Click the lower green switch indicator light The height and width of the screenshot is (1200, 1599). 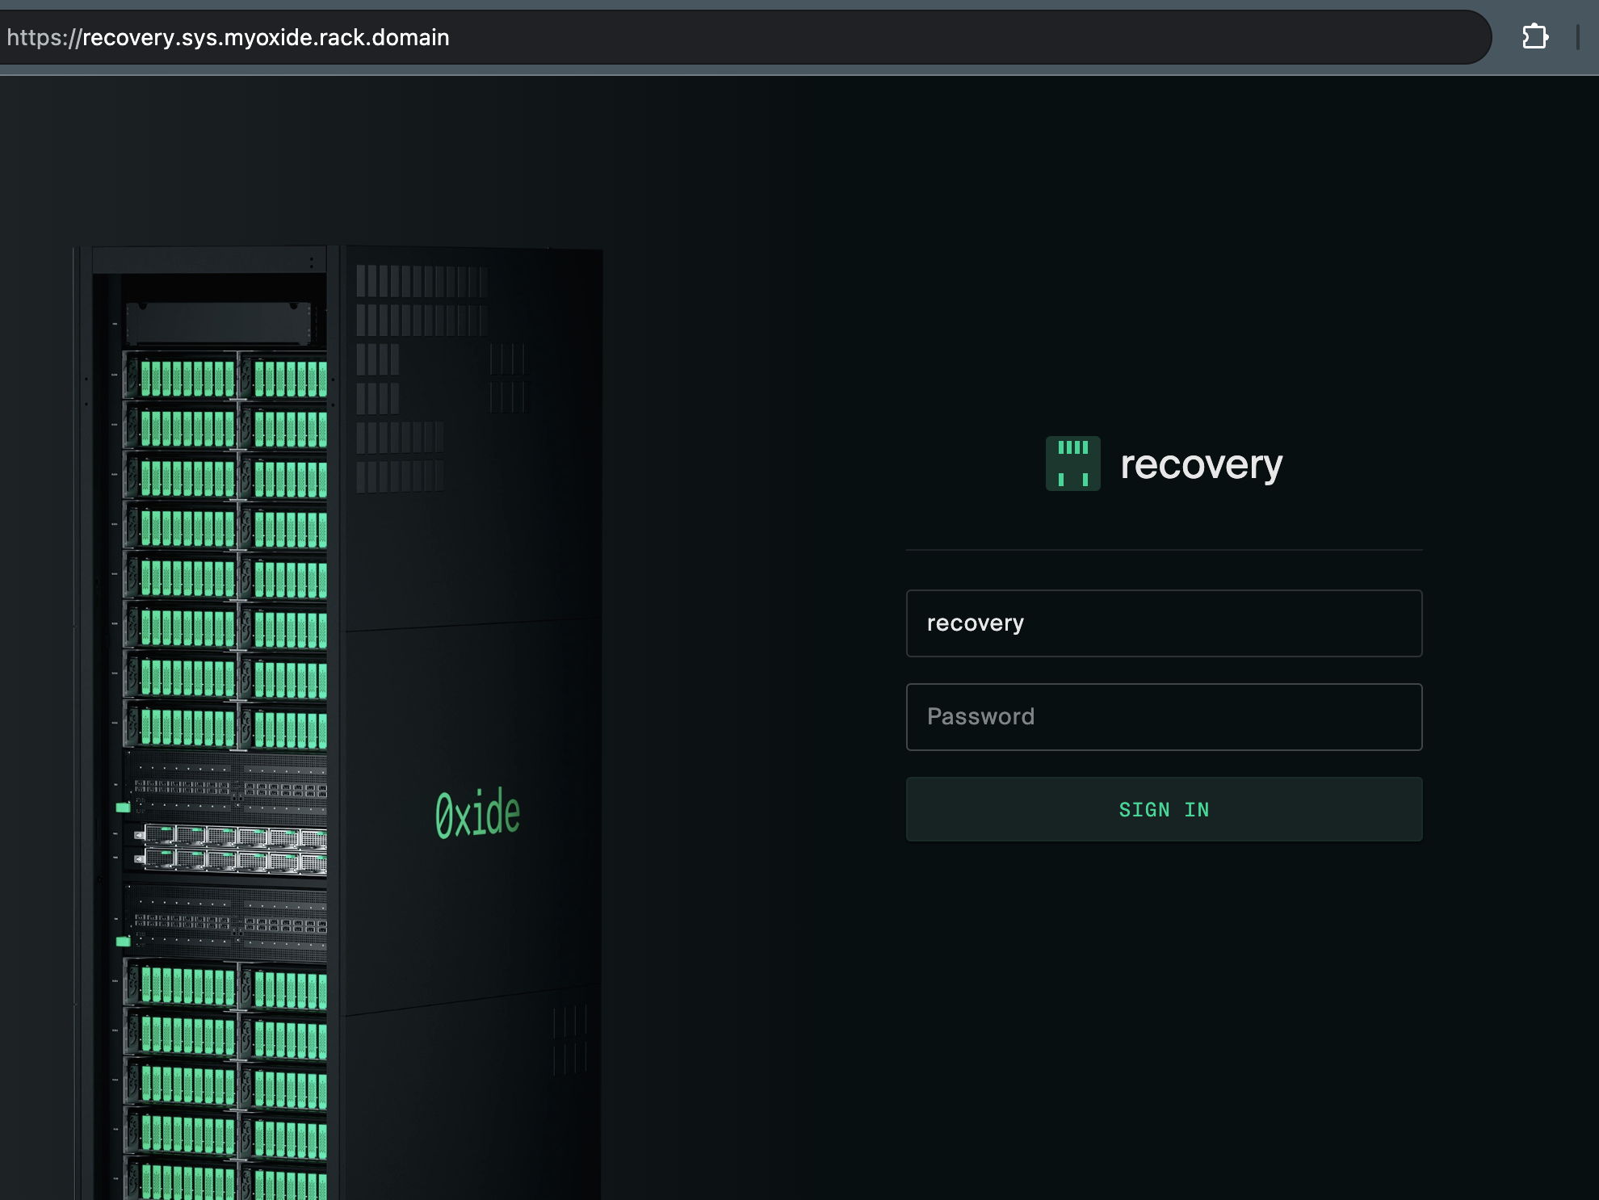[123, 941]
